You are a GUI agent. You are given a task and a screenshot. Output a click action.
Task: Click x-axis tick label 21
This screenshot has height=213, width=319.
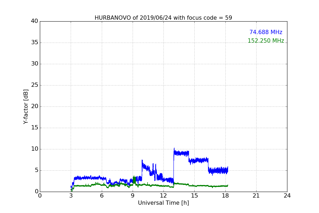click(x=256, y=196)
